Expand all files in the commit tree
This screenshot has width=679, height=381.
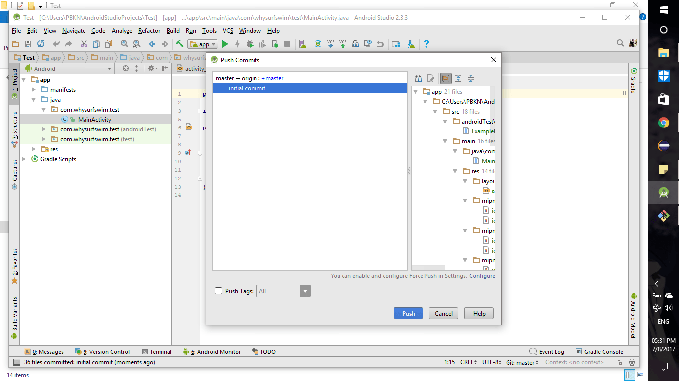click(458, 78)
